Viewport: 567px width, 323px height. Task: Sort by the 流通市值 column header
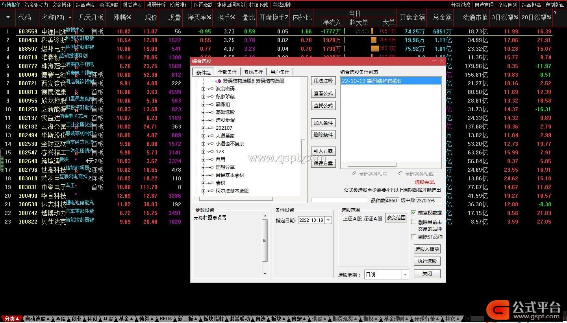[475, 17]
